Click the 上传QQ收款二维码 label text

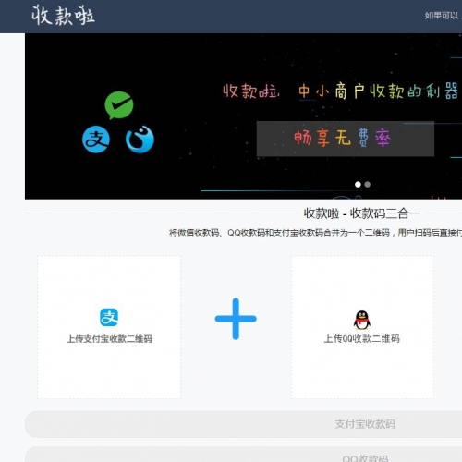pos(362,339)
